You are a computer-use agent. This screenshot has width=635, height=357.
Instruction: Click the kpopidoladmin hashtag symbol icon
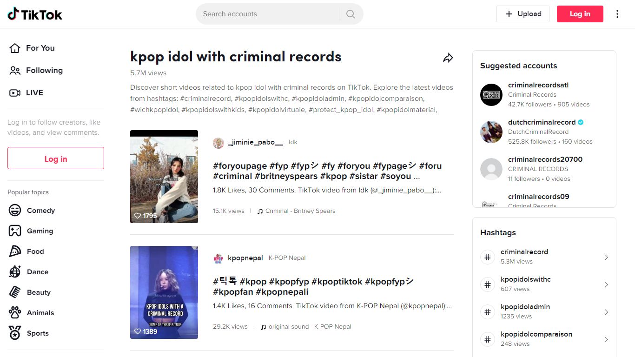pyautogui.click(x=488, y=311)
